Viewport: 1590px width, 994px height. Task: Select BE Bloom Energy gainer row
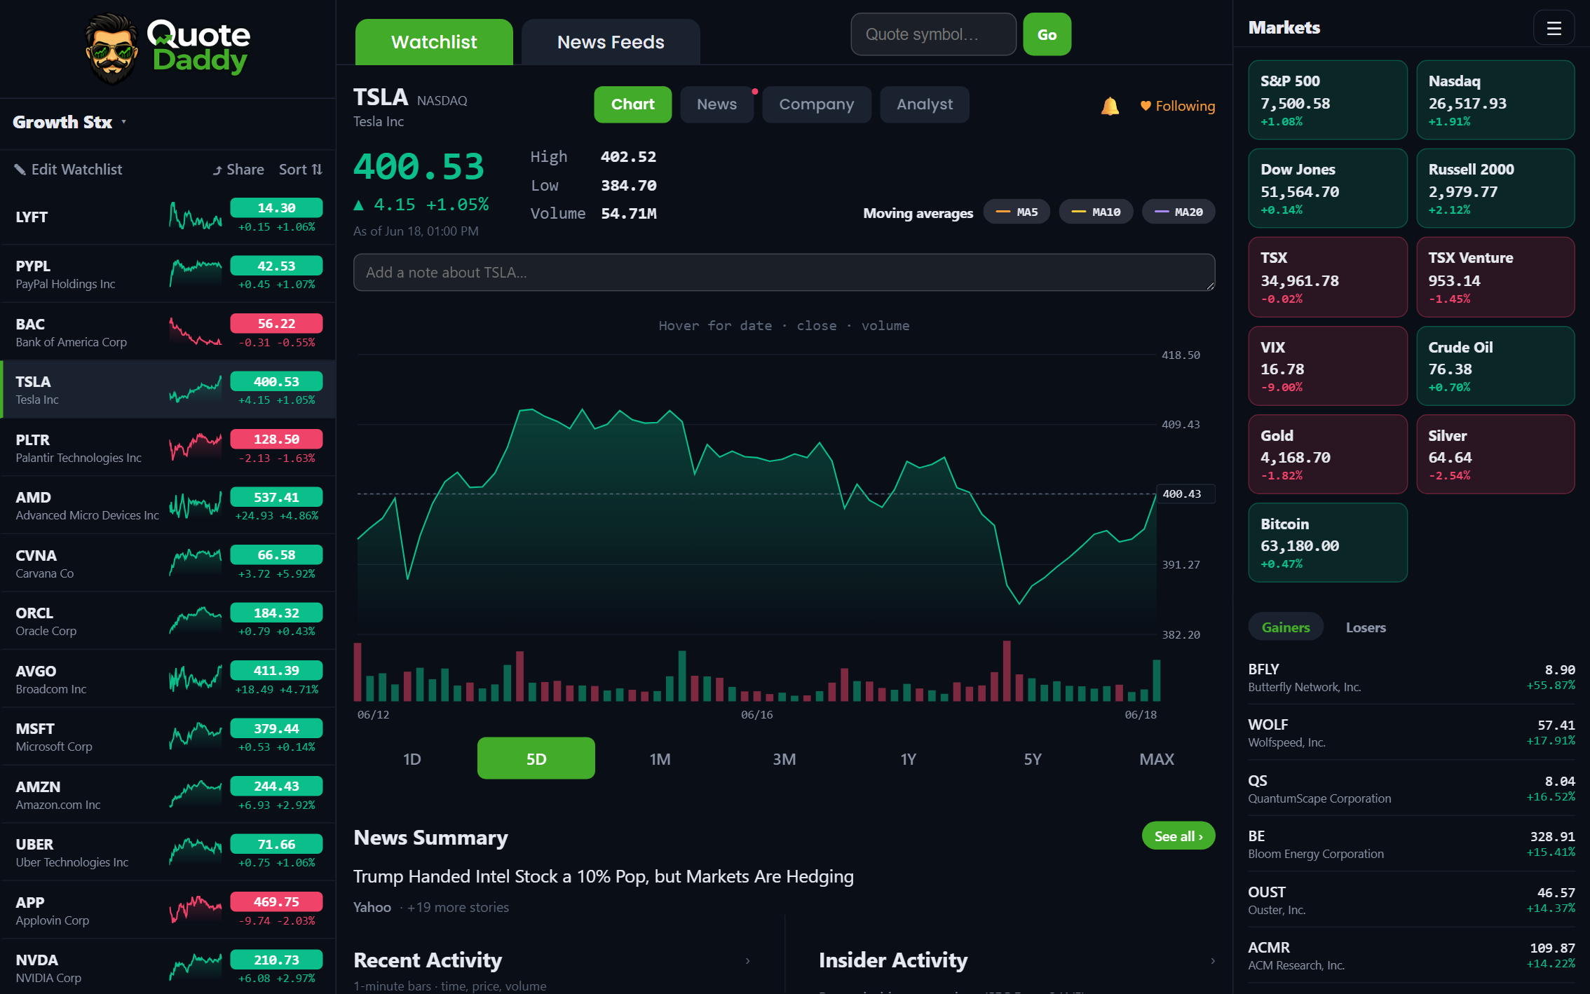coord(1411,844)
